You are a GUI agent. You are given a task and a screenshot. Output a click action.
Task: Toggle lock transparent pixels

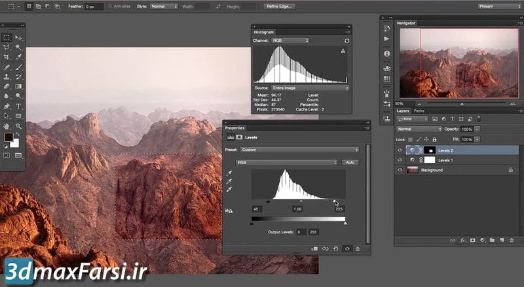click(x=411, y=139)
